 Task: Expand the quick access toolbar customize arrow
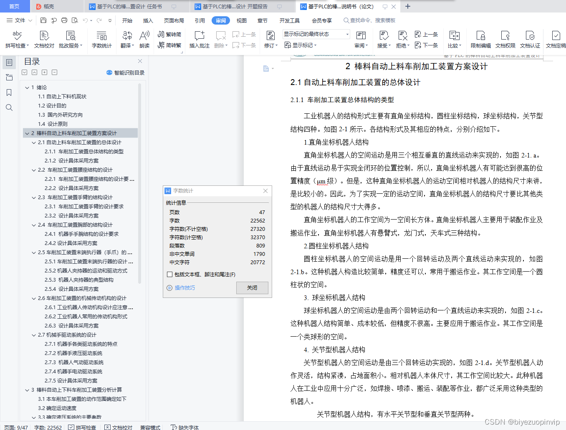(110, 20)
